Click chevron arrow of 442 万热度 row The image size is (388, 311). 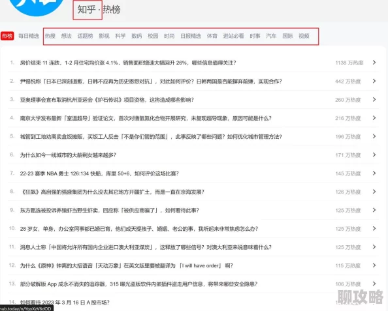(x=374, y=81)
